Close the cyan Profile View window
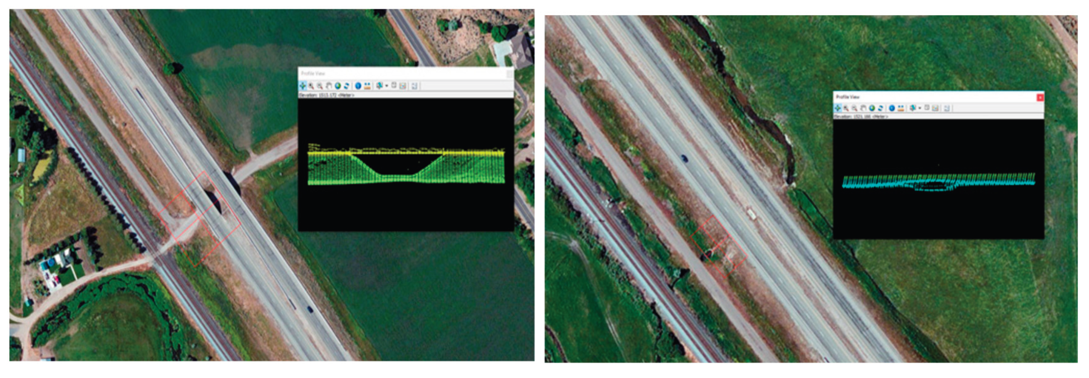 pyautogui.click(x=1040, y=97)
